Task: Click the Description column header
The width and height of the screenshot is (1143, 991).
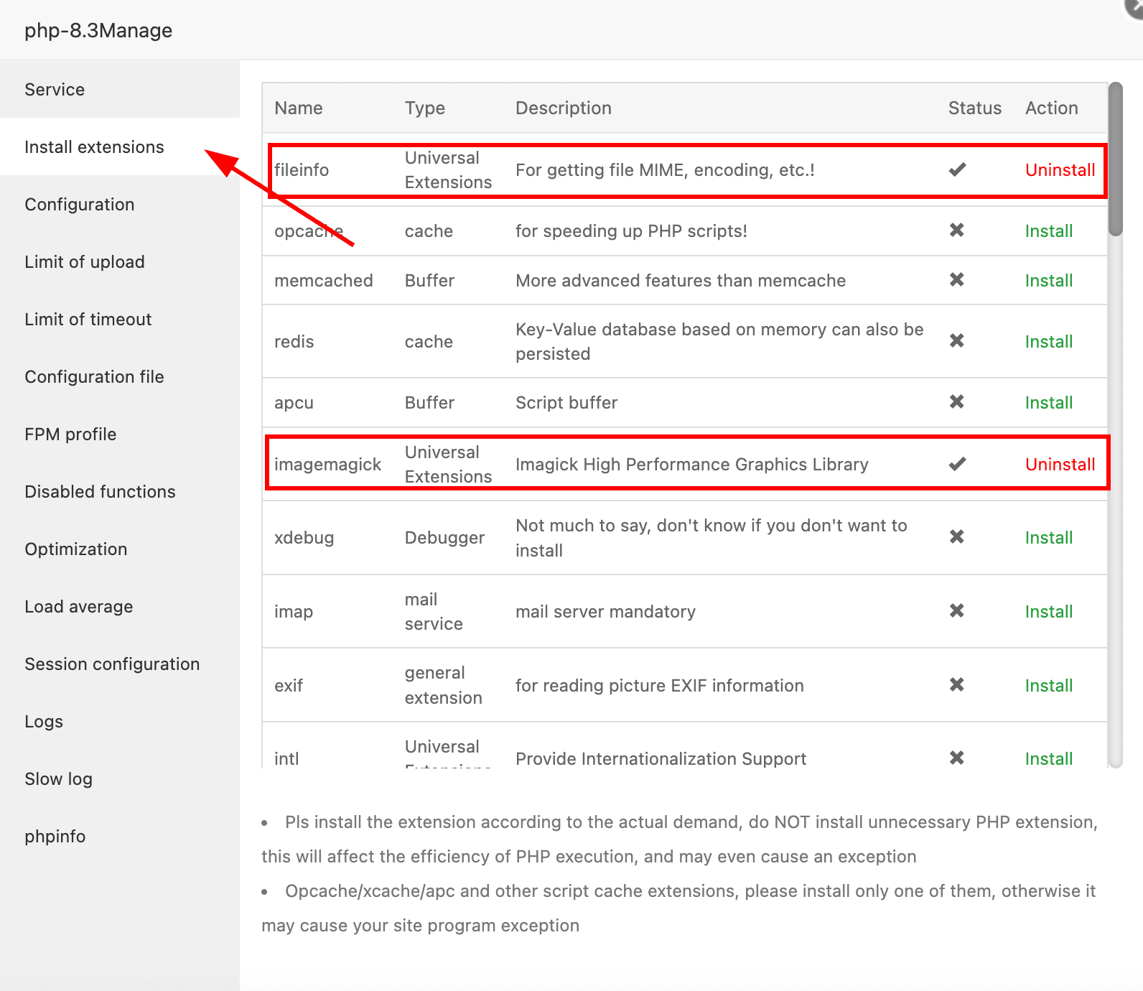Action: (563, 108)
